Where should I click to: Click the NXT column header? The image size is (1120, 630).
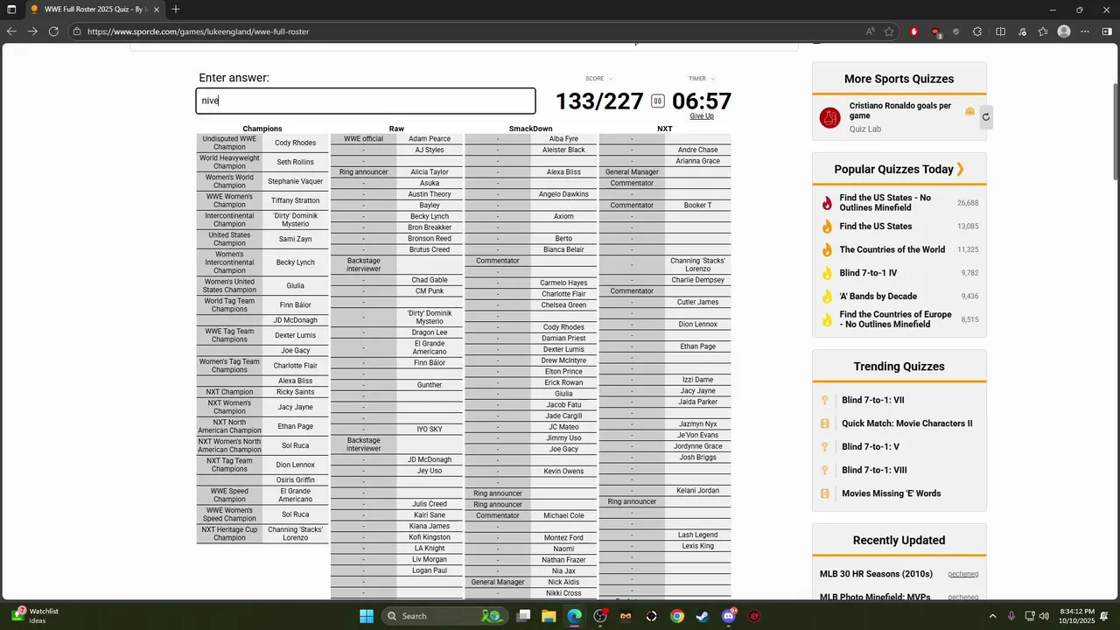(x=665, y=129)
